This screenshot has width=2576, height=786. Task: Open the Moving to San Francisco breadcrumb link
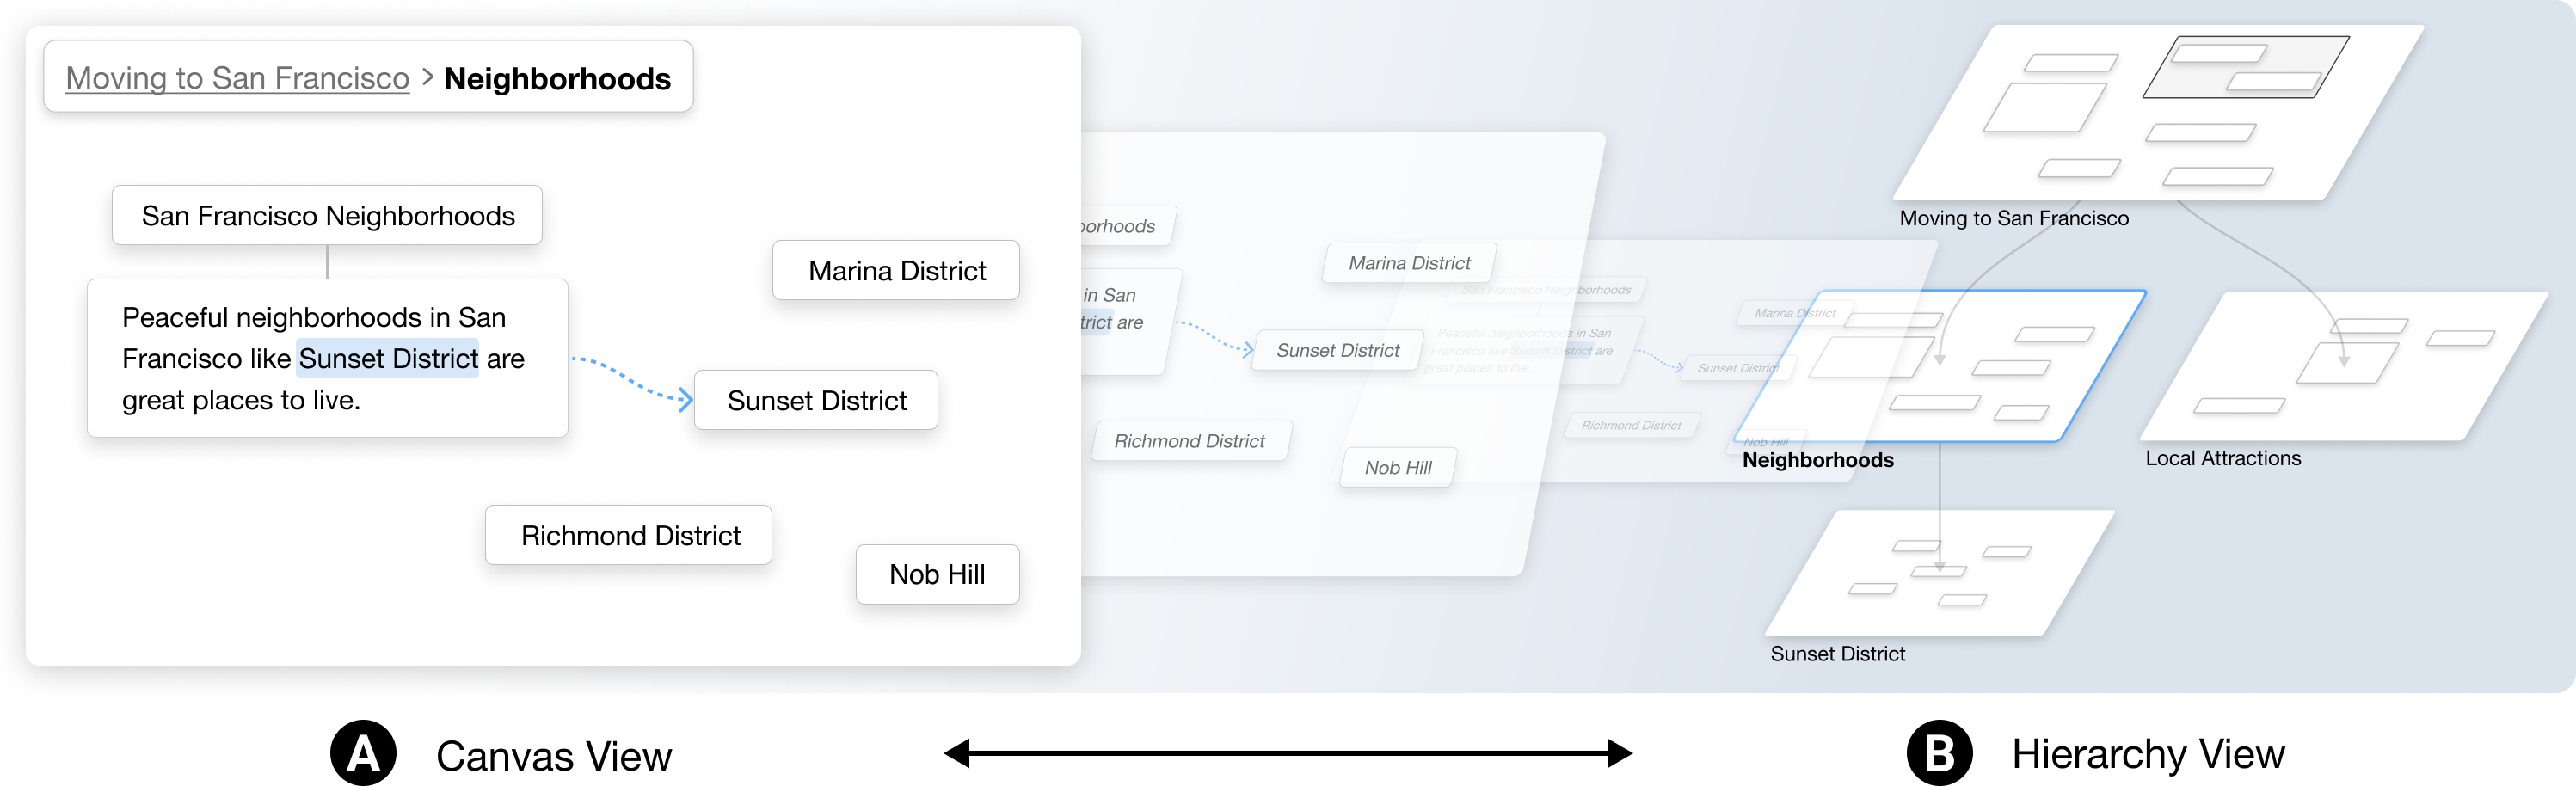click(x=237, y=78)
